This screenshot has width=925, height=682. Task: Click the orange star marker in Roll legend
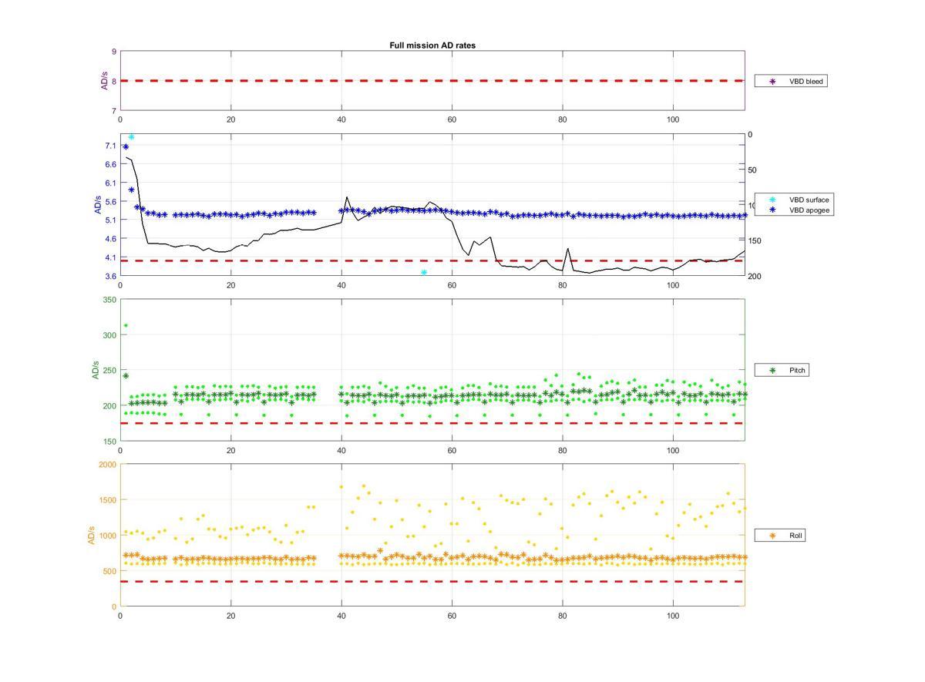pyautogui.click(x=772, y=535)
